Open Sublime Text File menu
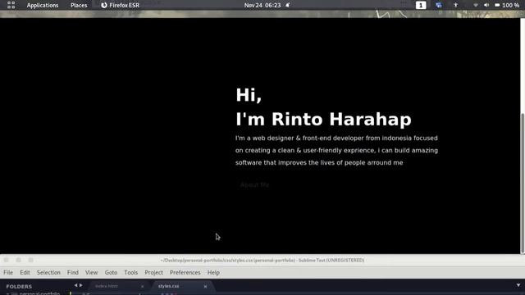The width and height of the screenshot is (525, 295). pyautogui.click(x=8, y=273)
